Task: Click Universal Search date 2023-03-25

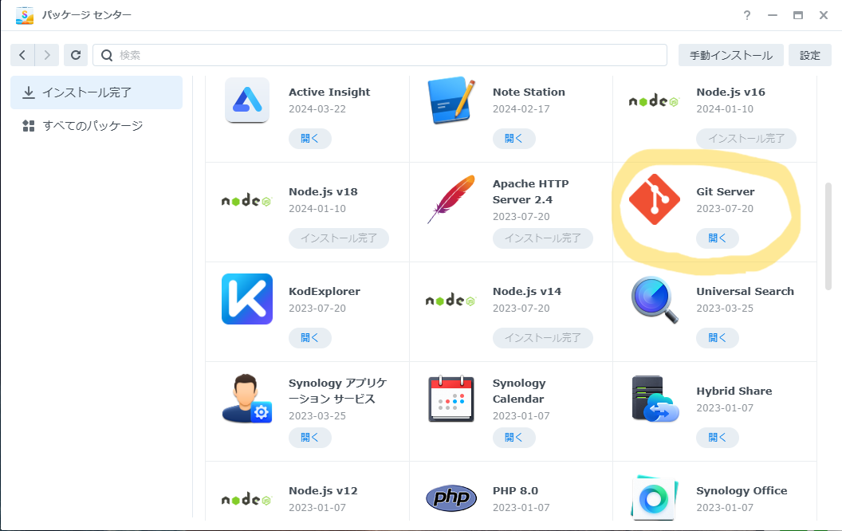Action: [x=725, y=309]
